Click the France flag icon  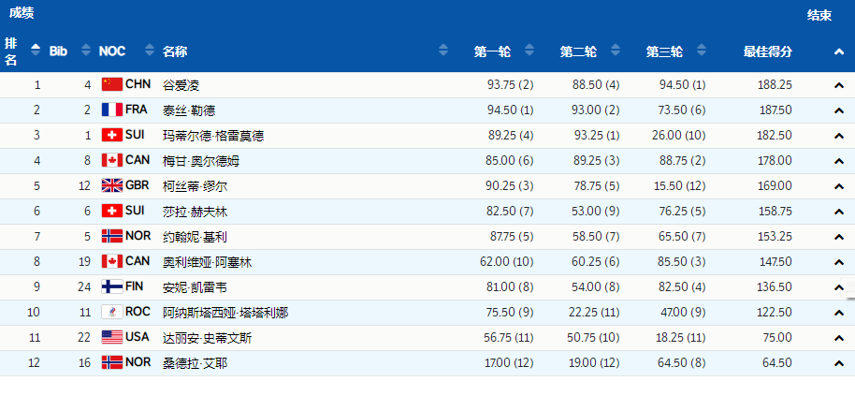tap(111, 110)
